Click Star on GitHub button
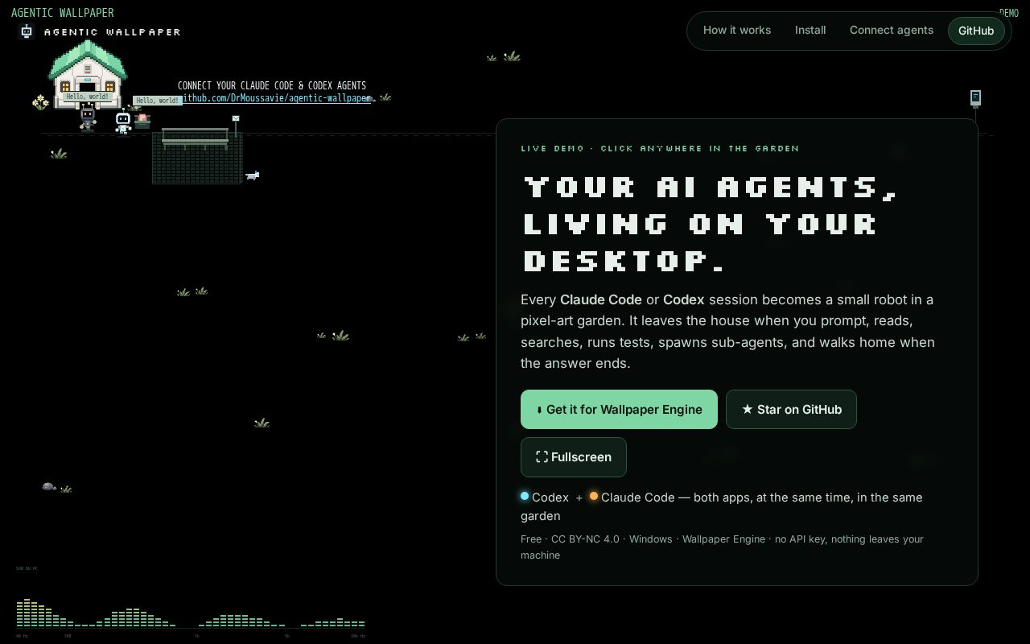The width and height of the screenshot is (1030, 644). pyautogui.click(x=791, y=410)
